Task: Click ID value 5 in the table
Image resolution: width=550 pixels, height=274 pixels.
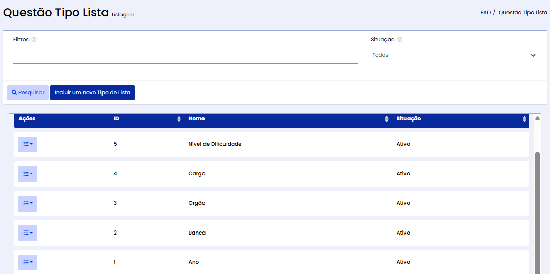Action: [115, 144]
